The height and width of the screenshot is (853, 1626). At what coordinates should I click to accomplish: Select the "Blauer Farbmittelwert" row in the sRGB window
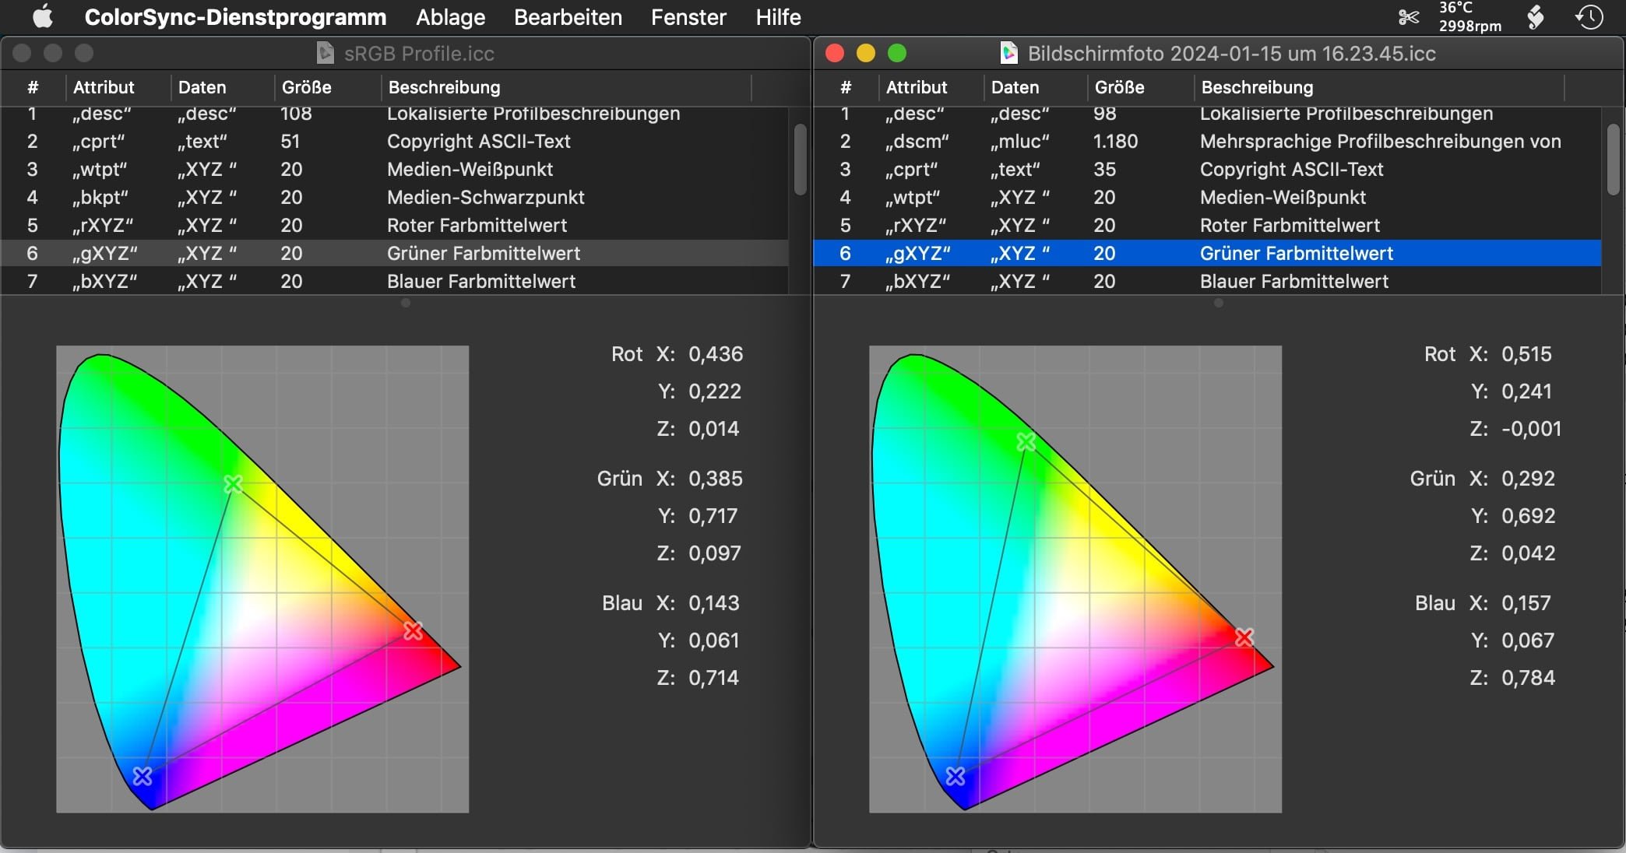(x=394, y=282)
